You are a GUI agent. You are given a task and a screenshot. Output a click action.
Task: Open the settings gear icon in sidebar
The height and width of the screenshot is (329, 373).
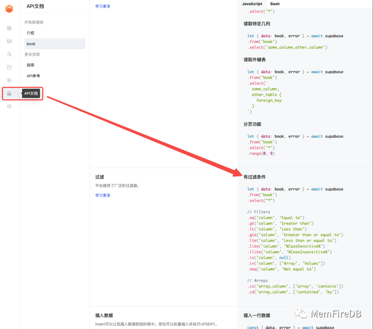point(9,106)
